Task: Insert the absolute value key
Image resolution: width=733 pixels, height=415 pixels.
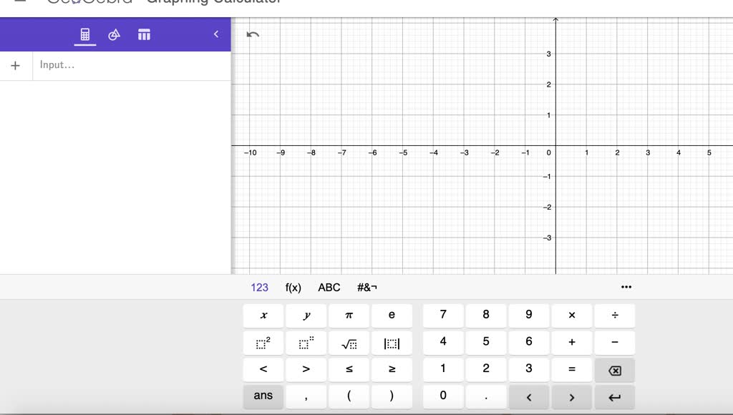Action: [392, 343]
